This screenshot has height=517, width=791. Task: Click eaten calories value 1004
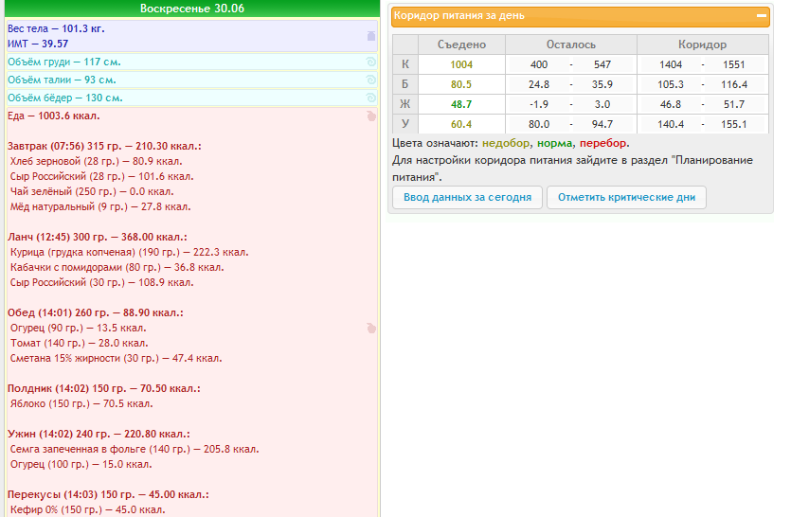click(461, 64)
